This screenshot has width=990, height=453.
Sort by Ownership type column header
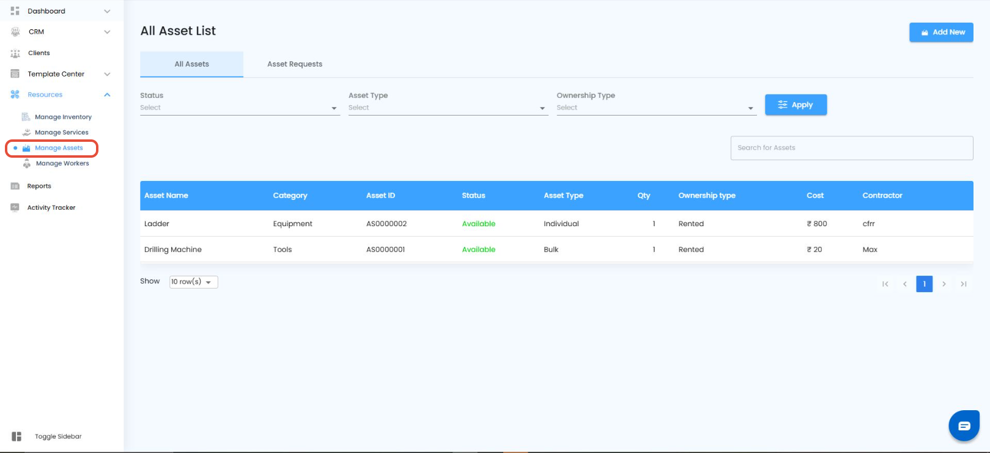pyautogui.click(x=707, y=196)
